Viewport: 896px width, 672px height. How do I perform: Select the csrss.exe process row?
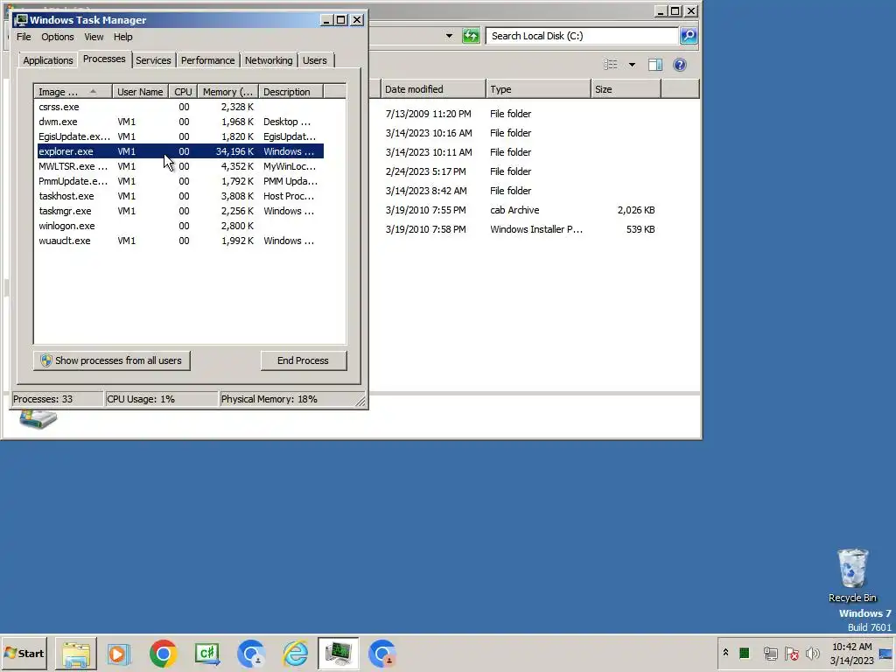[180, 107]
